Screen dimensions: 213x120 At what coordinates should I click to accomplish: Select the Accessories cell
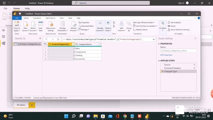[88, 59]
